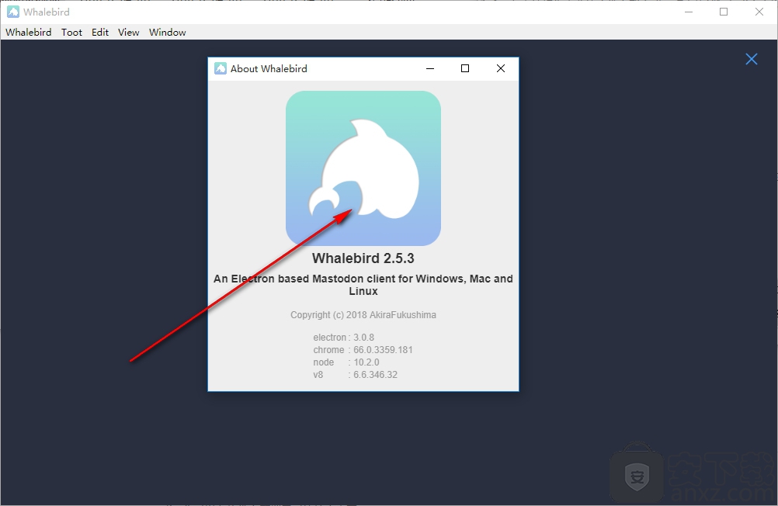The width and height of the screenshot is (778, 506).
Task: Click the 'Copyright (c) 2018 AkiraFukushima' text
Action: coord(363,315)
